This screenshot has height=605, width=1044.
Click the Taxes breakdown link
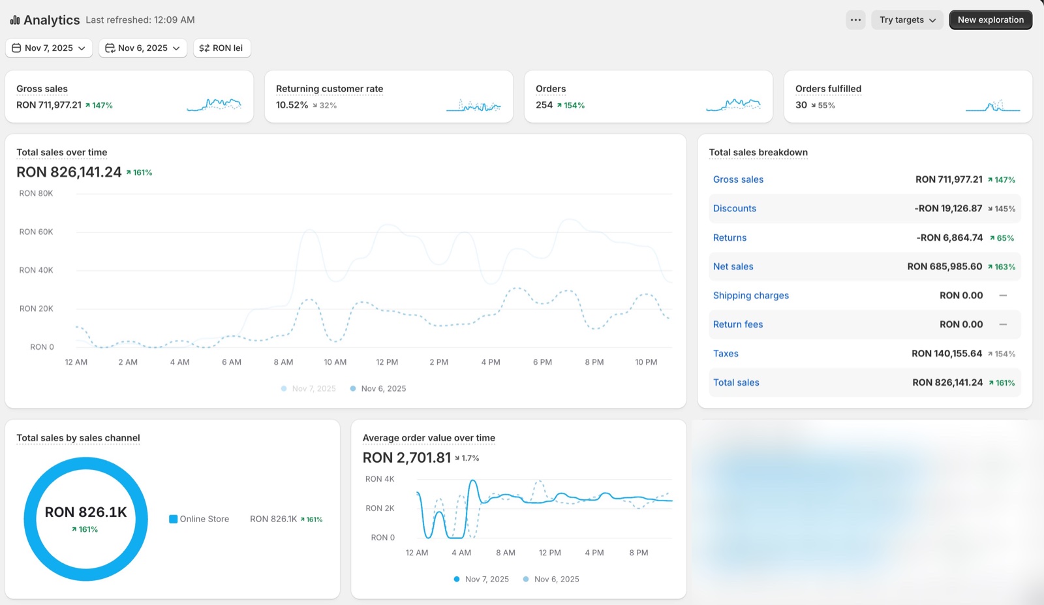726,354
